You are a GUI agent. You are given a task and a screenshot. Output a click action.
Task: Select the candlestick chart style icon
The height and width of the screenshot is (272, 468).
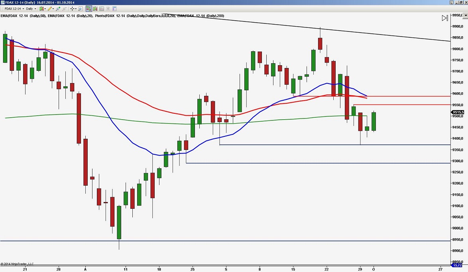(41, 8)
